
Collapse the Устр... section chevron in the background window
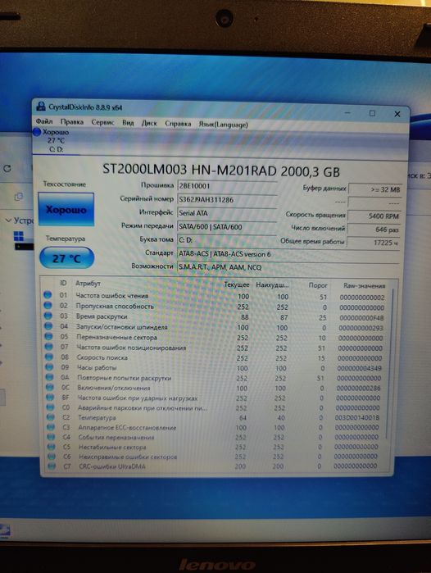point(8,221)
